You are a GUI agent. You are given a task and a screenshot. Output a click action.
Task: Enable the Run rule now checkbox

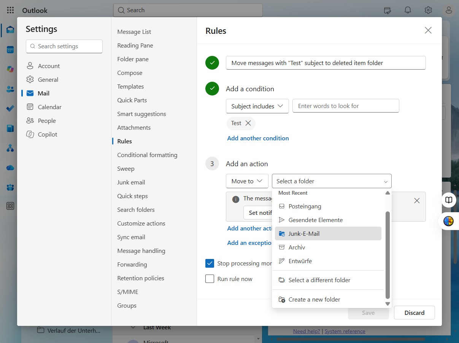[x=210, y=279]
